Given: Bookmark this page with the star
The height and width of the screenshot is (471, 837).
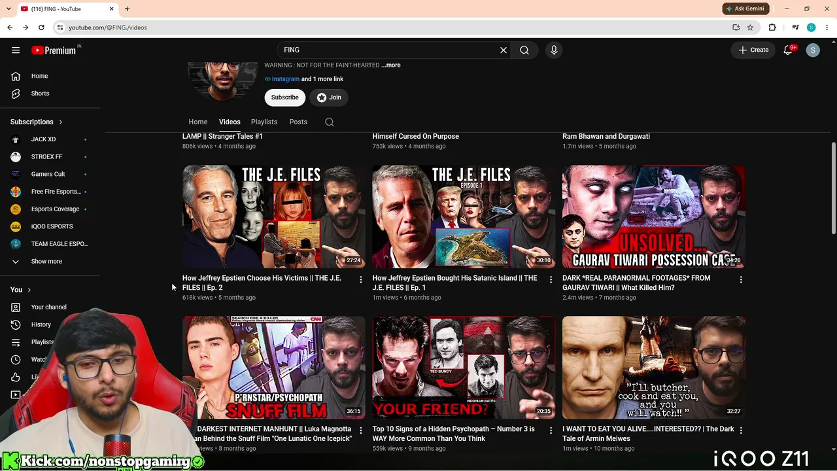Looking at the screenshot, I should [750, 27].
